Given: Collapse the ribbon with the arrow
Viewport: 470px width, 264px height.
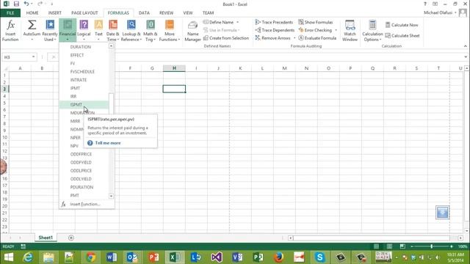Looking at the screenshot, I should click(x=465, y=46).
